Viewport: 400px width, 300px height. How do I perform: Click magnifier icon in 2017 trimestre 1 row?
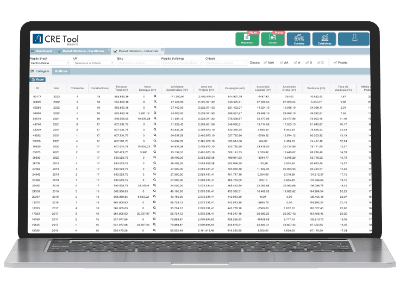[x=154, y=224]
